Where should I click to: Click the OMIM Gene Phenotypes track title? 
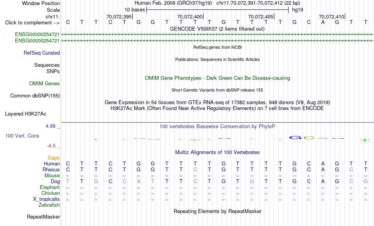tap(217, 78)
